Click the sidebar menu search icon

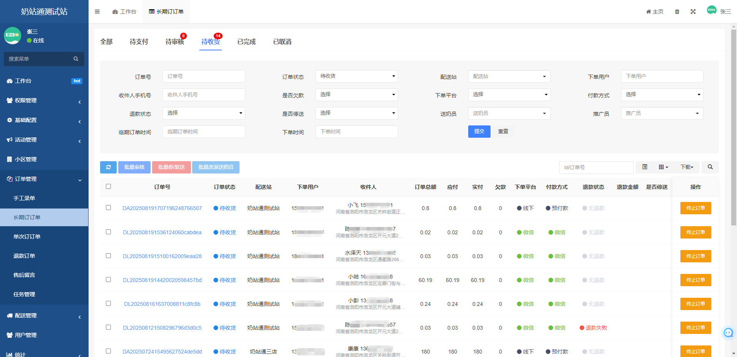click(x=76, y=59)
